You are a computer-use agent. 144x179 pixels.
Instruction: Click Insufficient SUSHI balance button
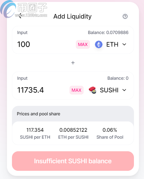73,161
